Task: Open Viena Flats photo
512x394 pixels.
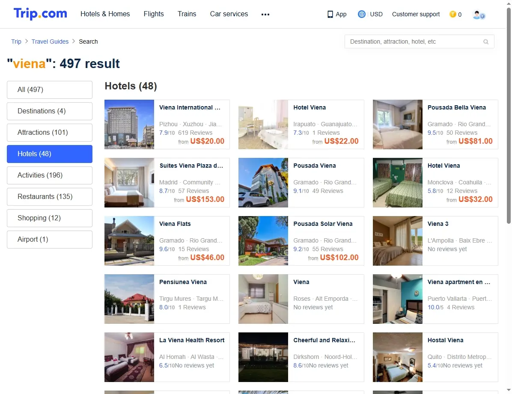Action: coord(129,241)
